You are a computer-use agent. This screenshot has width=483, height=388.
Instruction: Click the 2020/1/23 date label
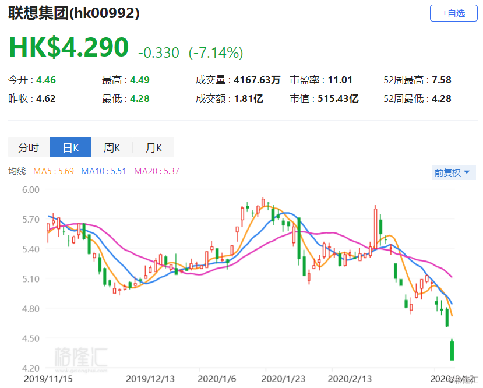(x=283, y=379)
